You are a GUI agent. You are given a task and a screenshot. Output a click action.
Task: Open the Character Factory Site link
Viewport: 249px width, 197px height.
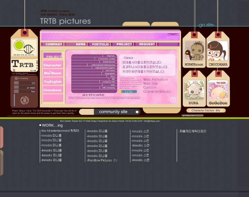click(205, 110)
